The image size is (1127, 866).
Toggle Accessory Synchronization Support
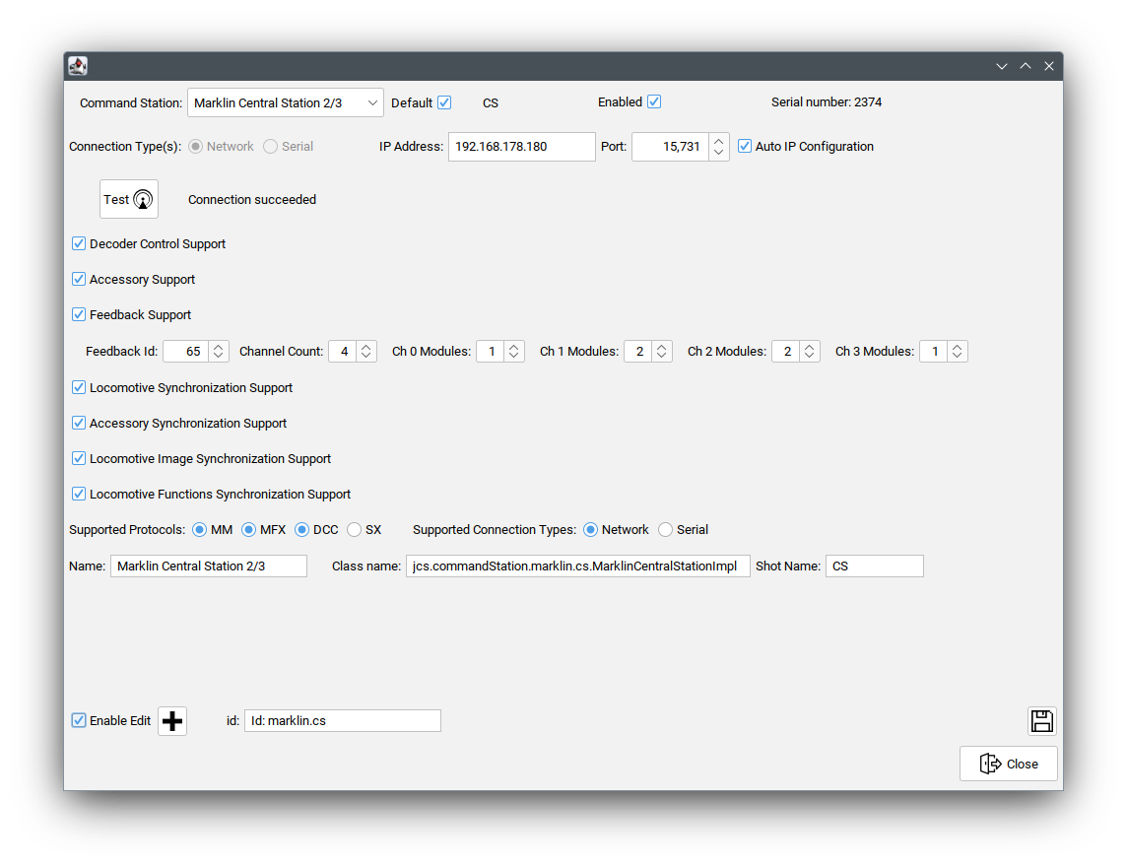(x=79, y=424)
